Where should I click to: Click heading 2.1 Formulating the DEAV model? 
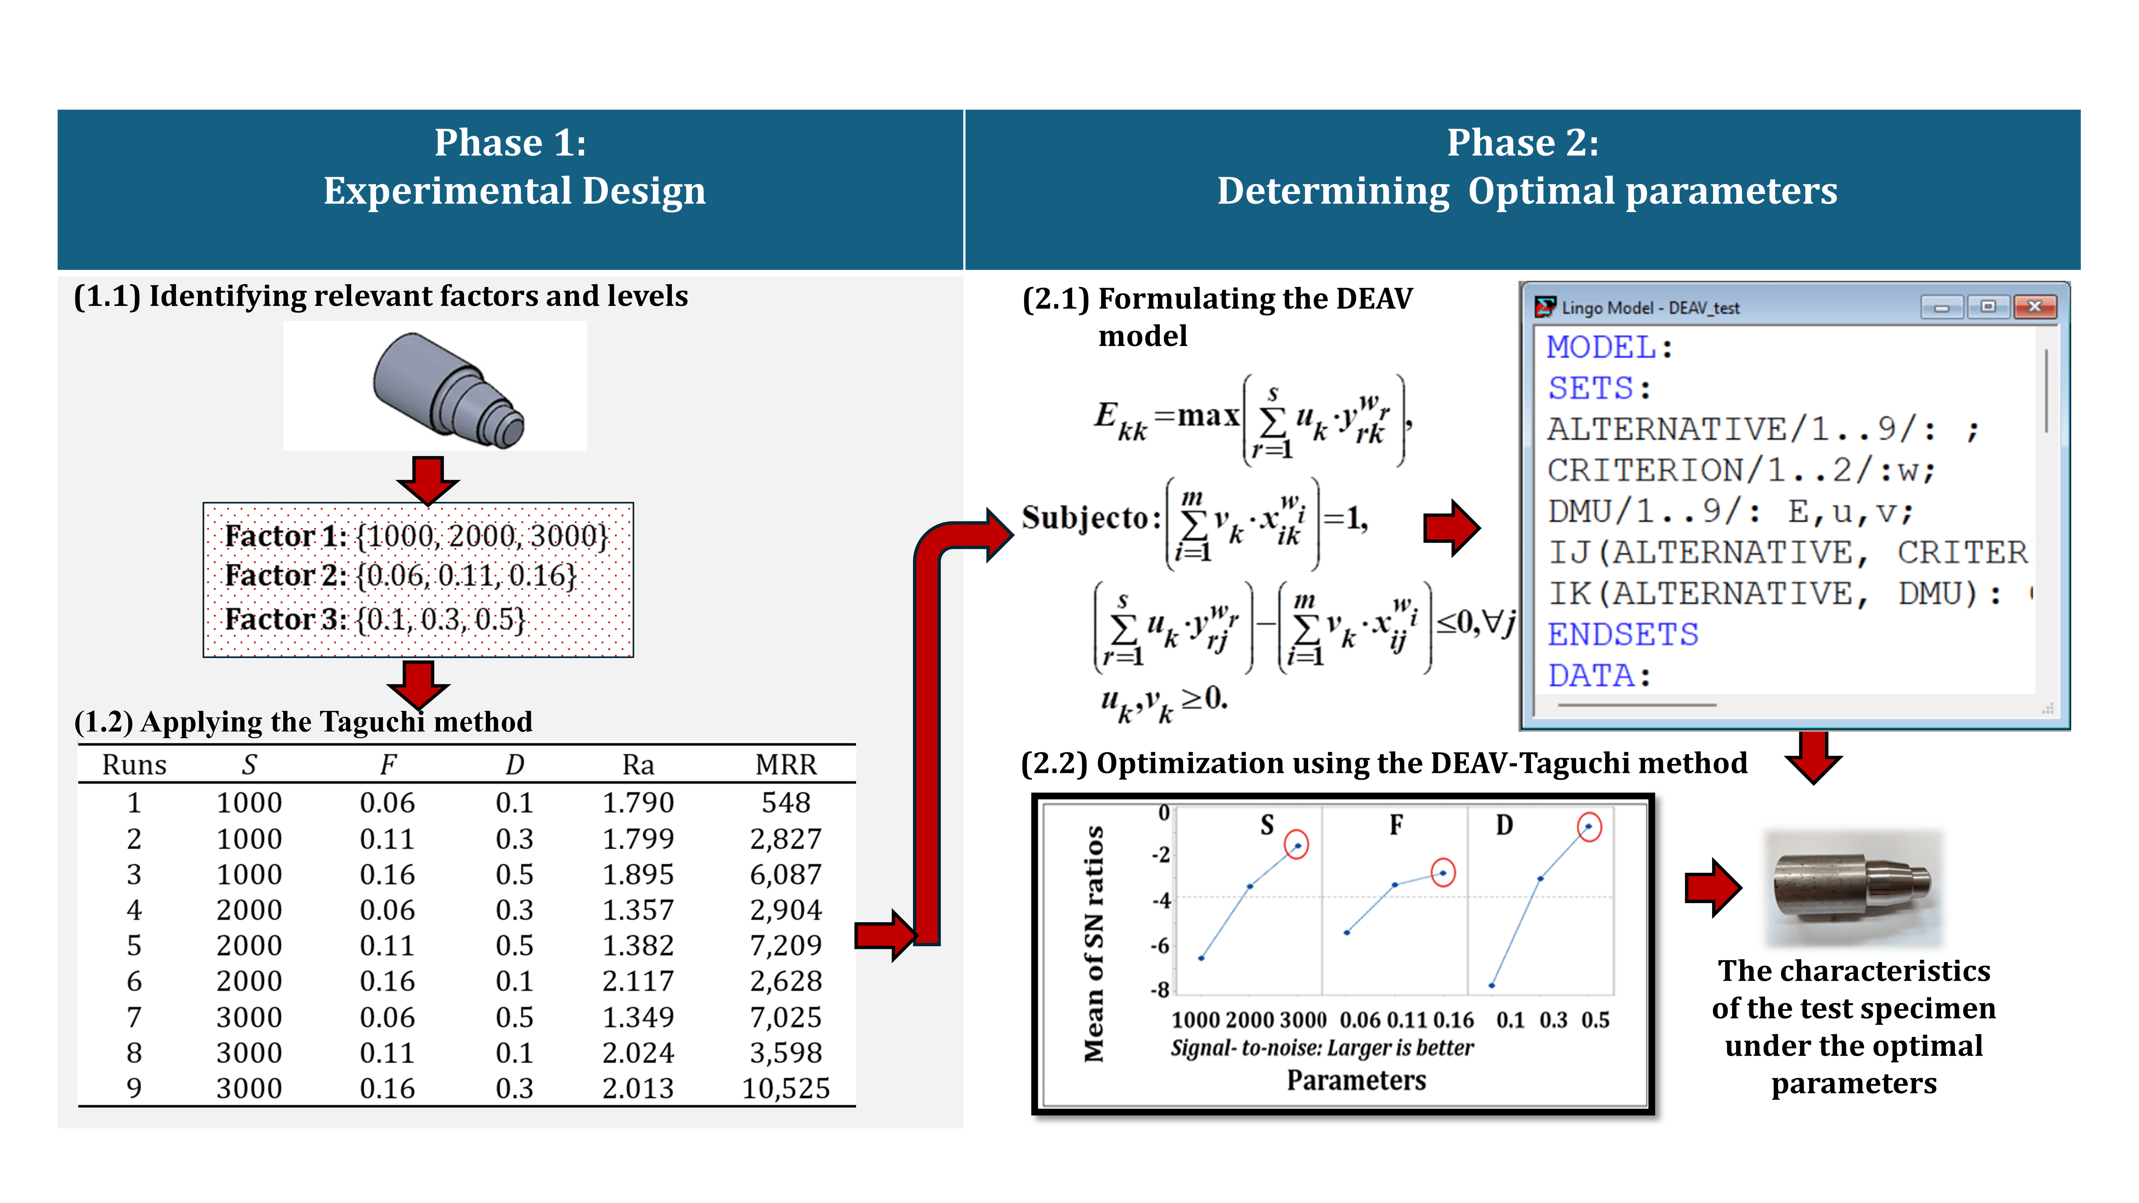(x=1217, y=317)
